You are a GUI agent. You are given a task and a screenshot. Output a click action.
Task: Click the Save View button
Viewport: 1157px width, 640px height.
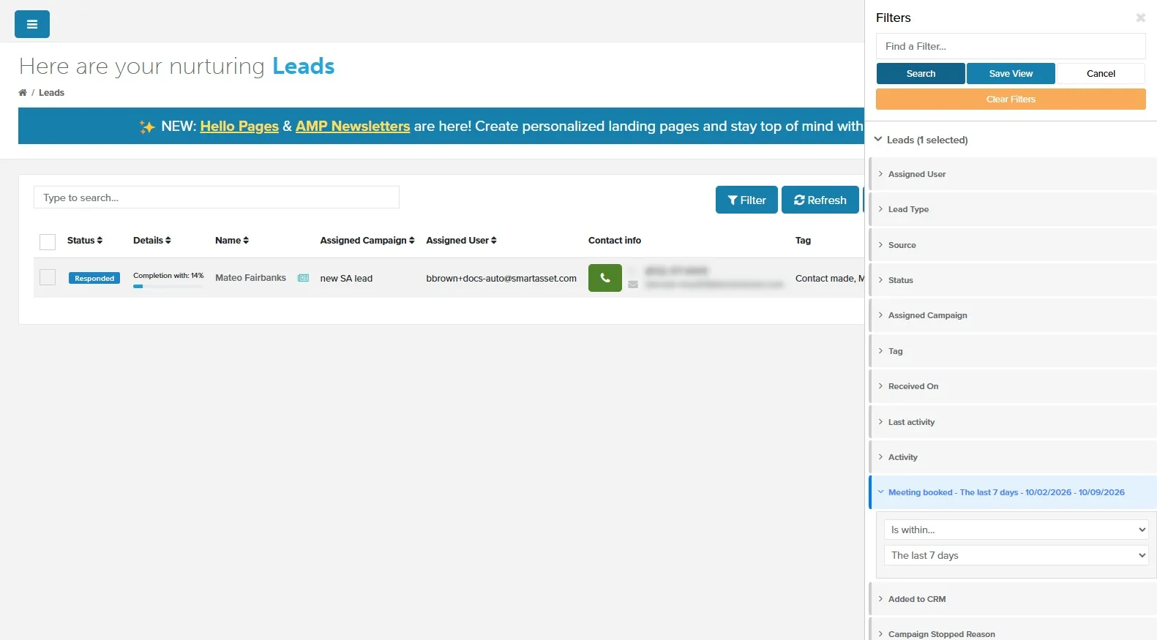(1011, 73)
